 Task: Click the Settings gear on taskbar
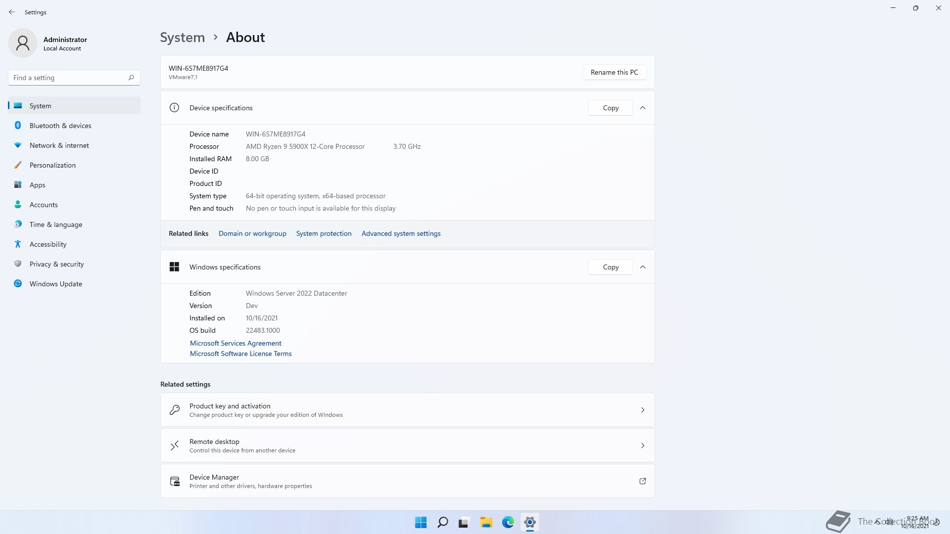(x=529, y=522)
